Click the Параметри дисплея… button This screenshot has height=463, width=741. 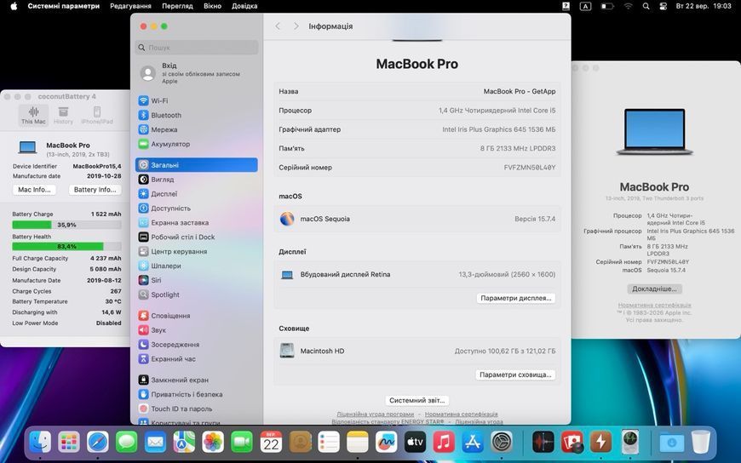pyautogui.click(x=515, y=298)
